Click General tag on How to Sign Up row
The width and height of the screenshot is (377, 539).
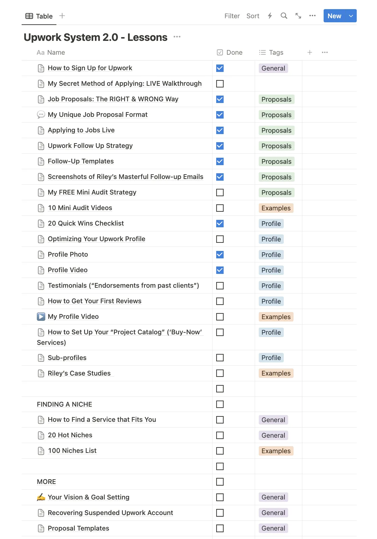(x=273, y=68)
